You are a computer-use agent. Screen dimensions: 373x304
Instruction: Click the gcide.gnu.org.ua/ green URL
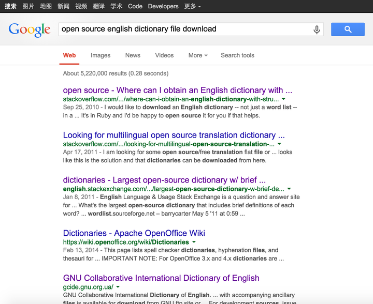click(x=88, y=287)
